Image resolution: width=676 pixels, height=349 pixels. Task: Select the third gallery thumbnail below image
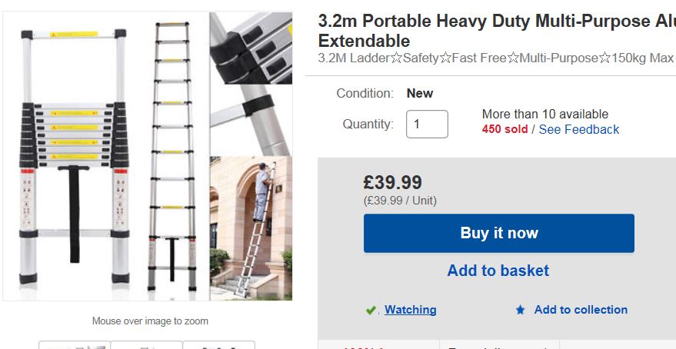click(218, 345)
